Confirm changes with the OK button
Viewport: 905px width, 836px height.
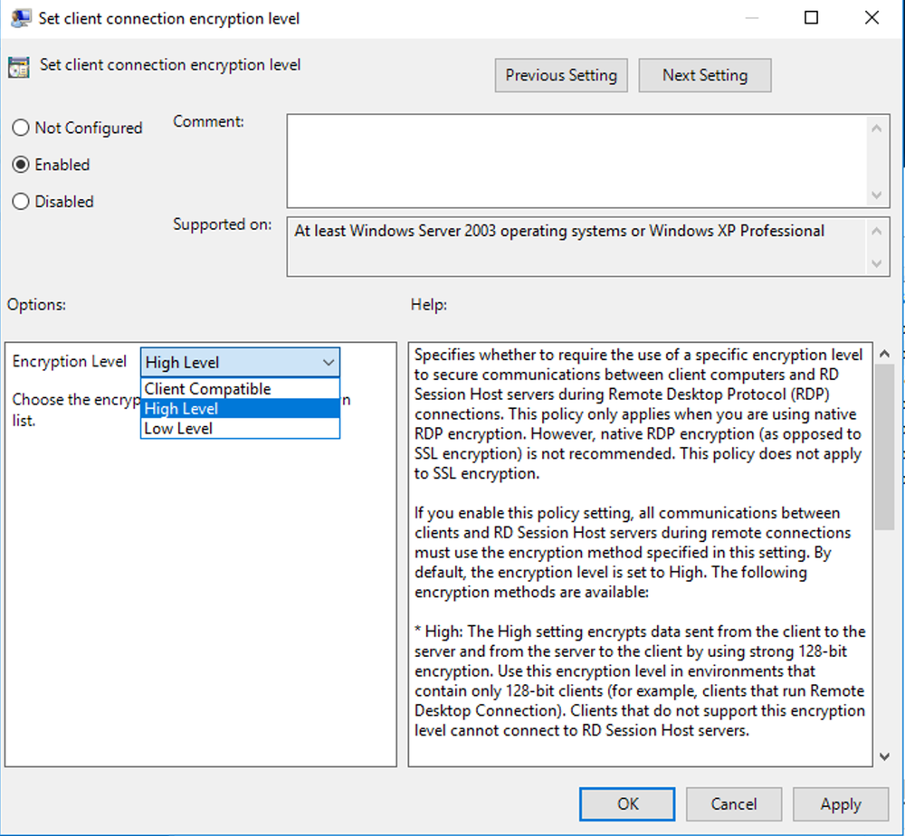click(627, 803)
